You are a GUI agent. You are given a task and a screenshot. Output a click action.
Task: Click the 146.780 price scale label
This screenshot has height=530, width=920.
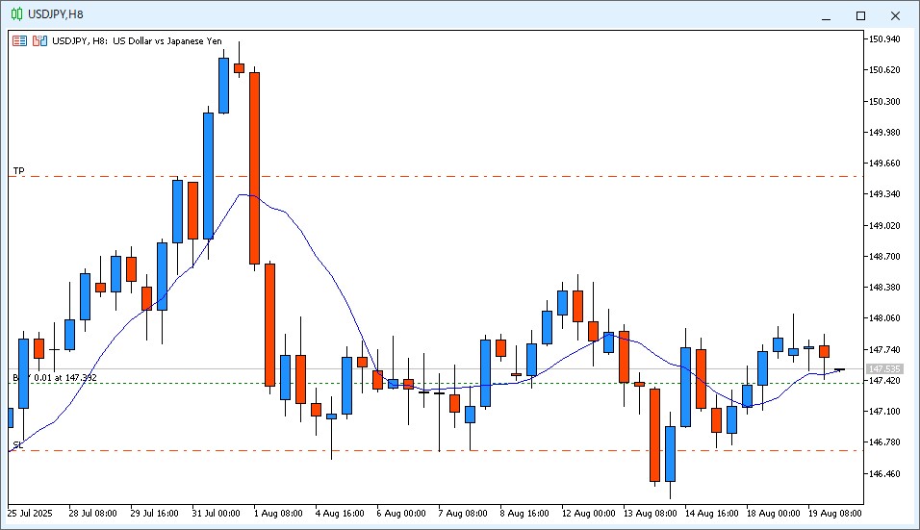point(884,442)
